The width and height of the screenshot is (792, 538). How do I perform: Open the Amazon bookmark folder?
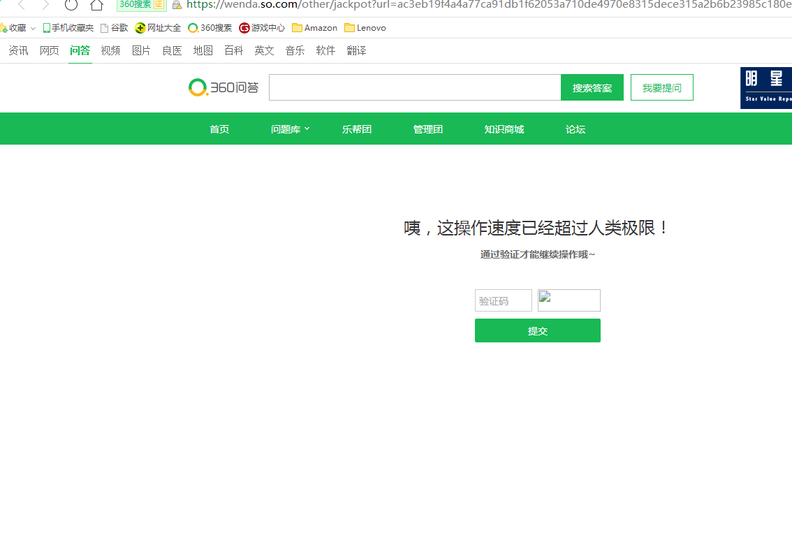click(x=314, y=28)
